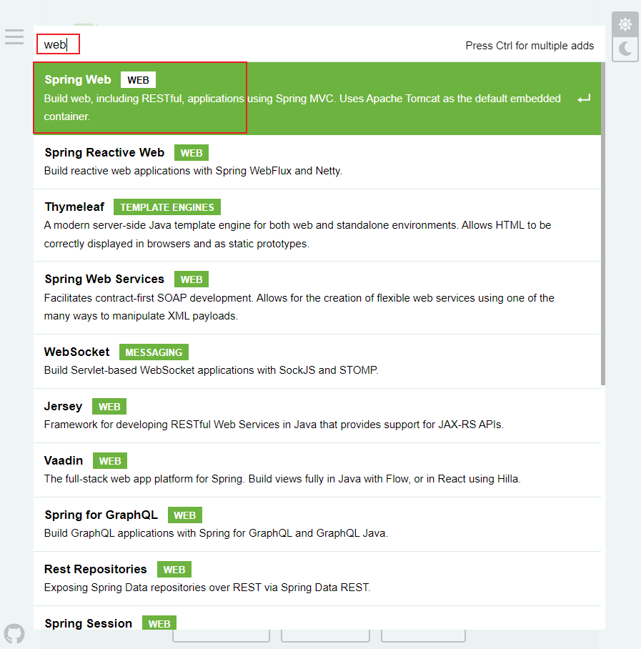Viewport: 641px width, 649px height.
Task: Click Thymeleaf description about server-side Java template
Action: click(x=297, y=234)
